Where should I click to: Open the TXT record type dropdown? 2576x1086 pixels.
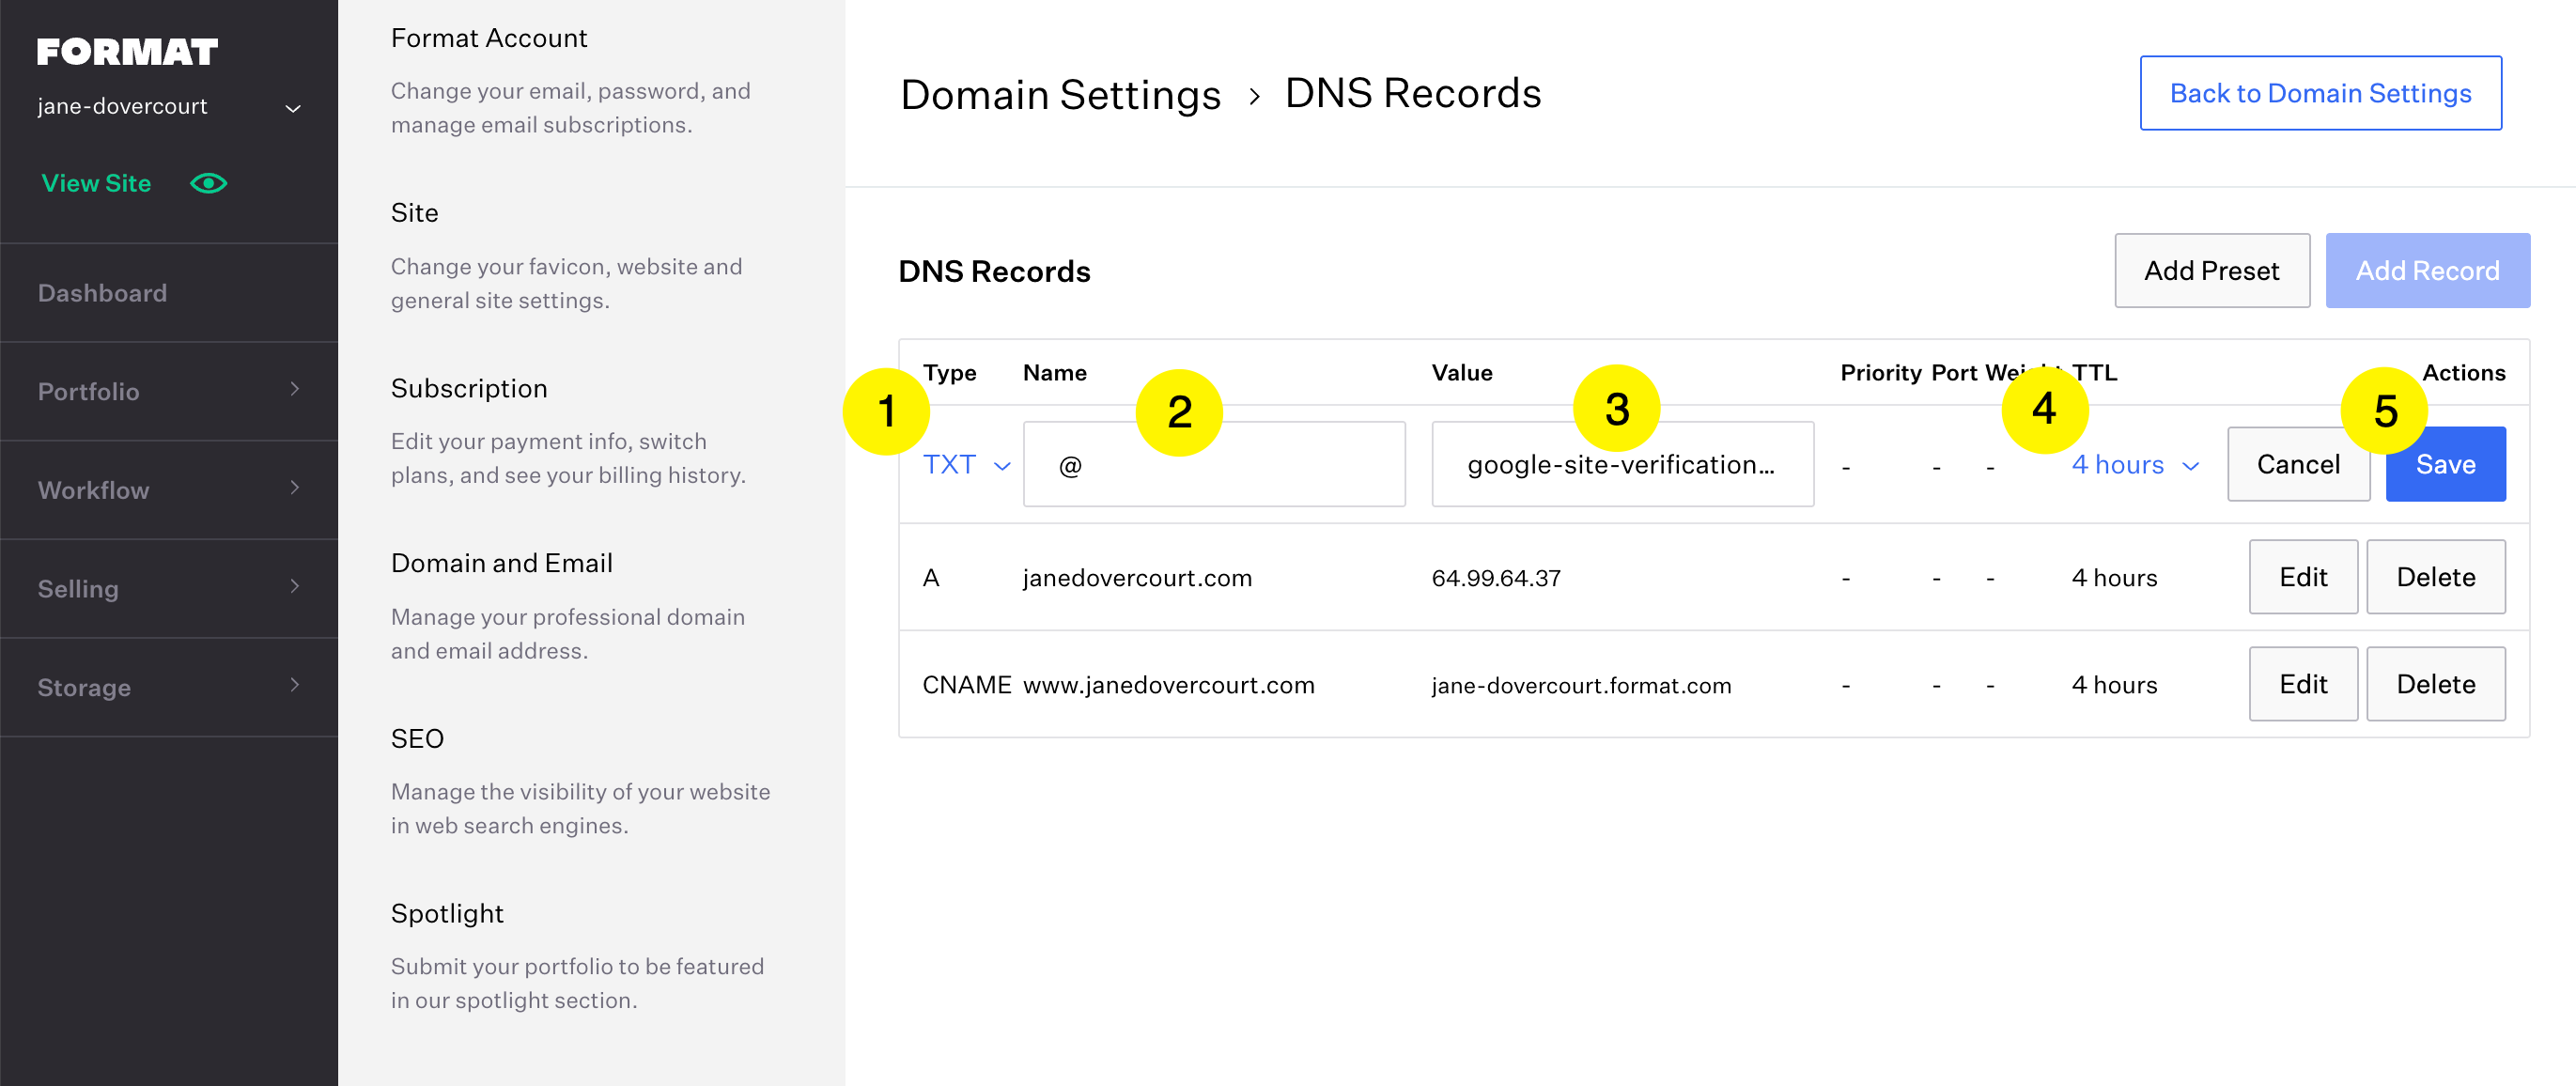[x=966, y=465]
